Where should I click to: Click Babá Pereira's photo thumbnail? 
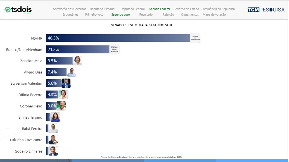pos(53,128)
